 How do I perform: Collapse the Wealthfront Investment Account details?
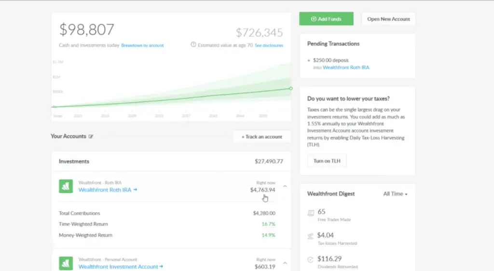(285, 263)
